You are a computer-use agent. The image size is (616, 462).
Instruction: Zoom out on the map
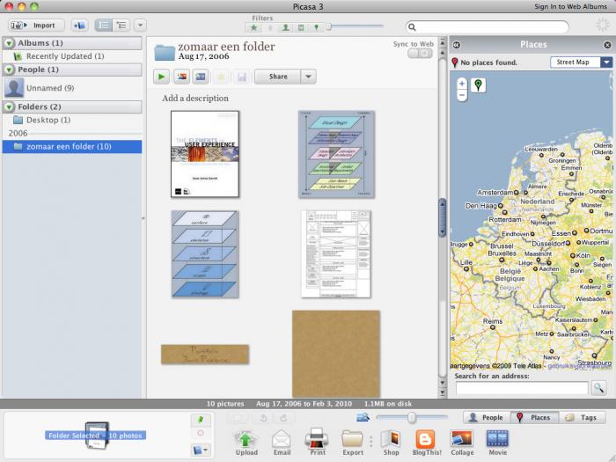pos(462,95)
